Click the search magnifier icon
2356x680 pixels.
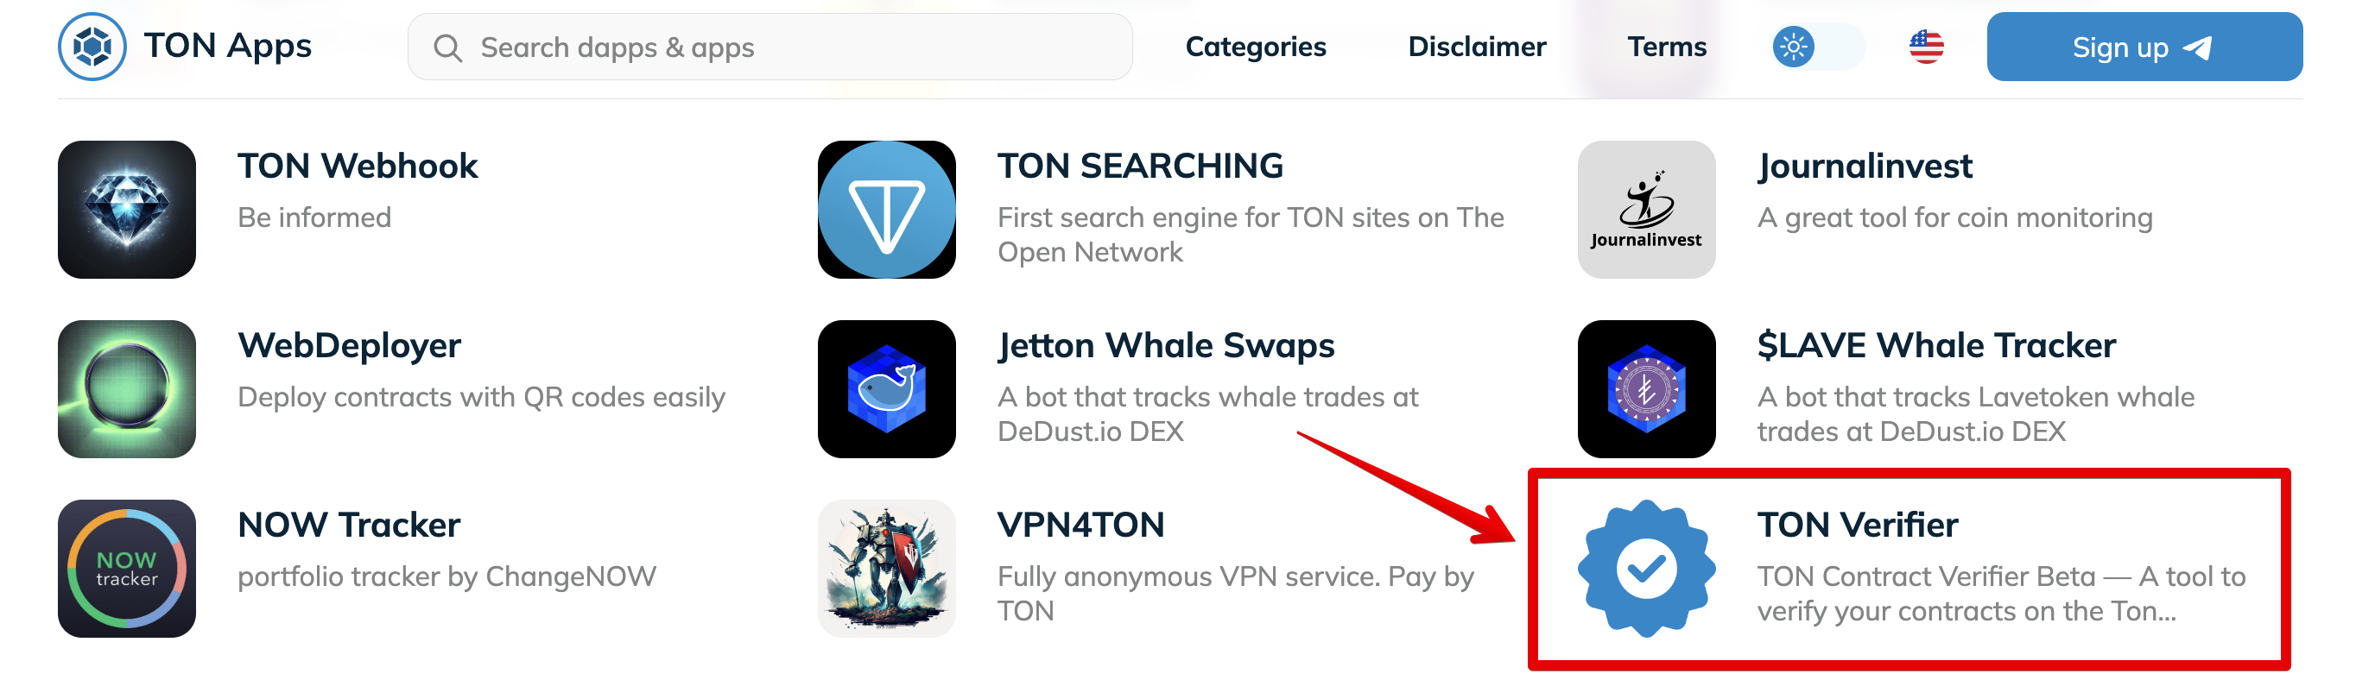447,47
